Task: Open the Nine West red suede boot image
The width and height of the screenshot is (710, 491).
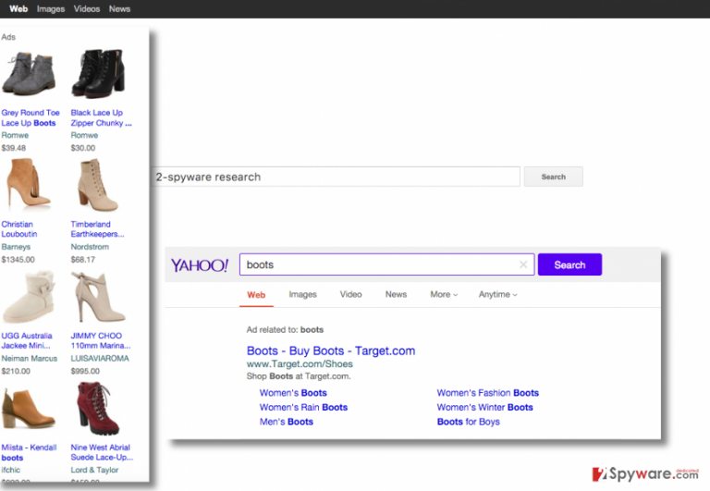Action: click(98, 408)
